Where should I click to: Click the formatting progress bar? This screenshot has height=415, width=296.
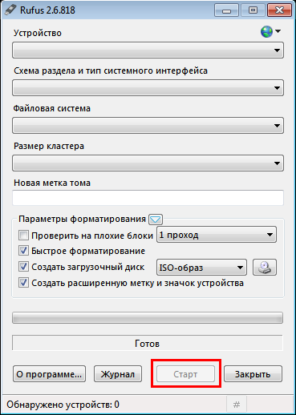pyautogui.click(x=148, y=318)
